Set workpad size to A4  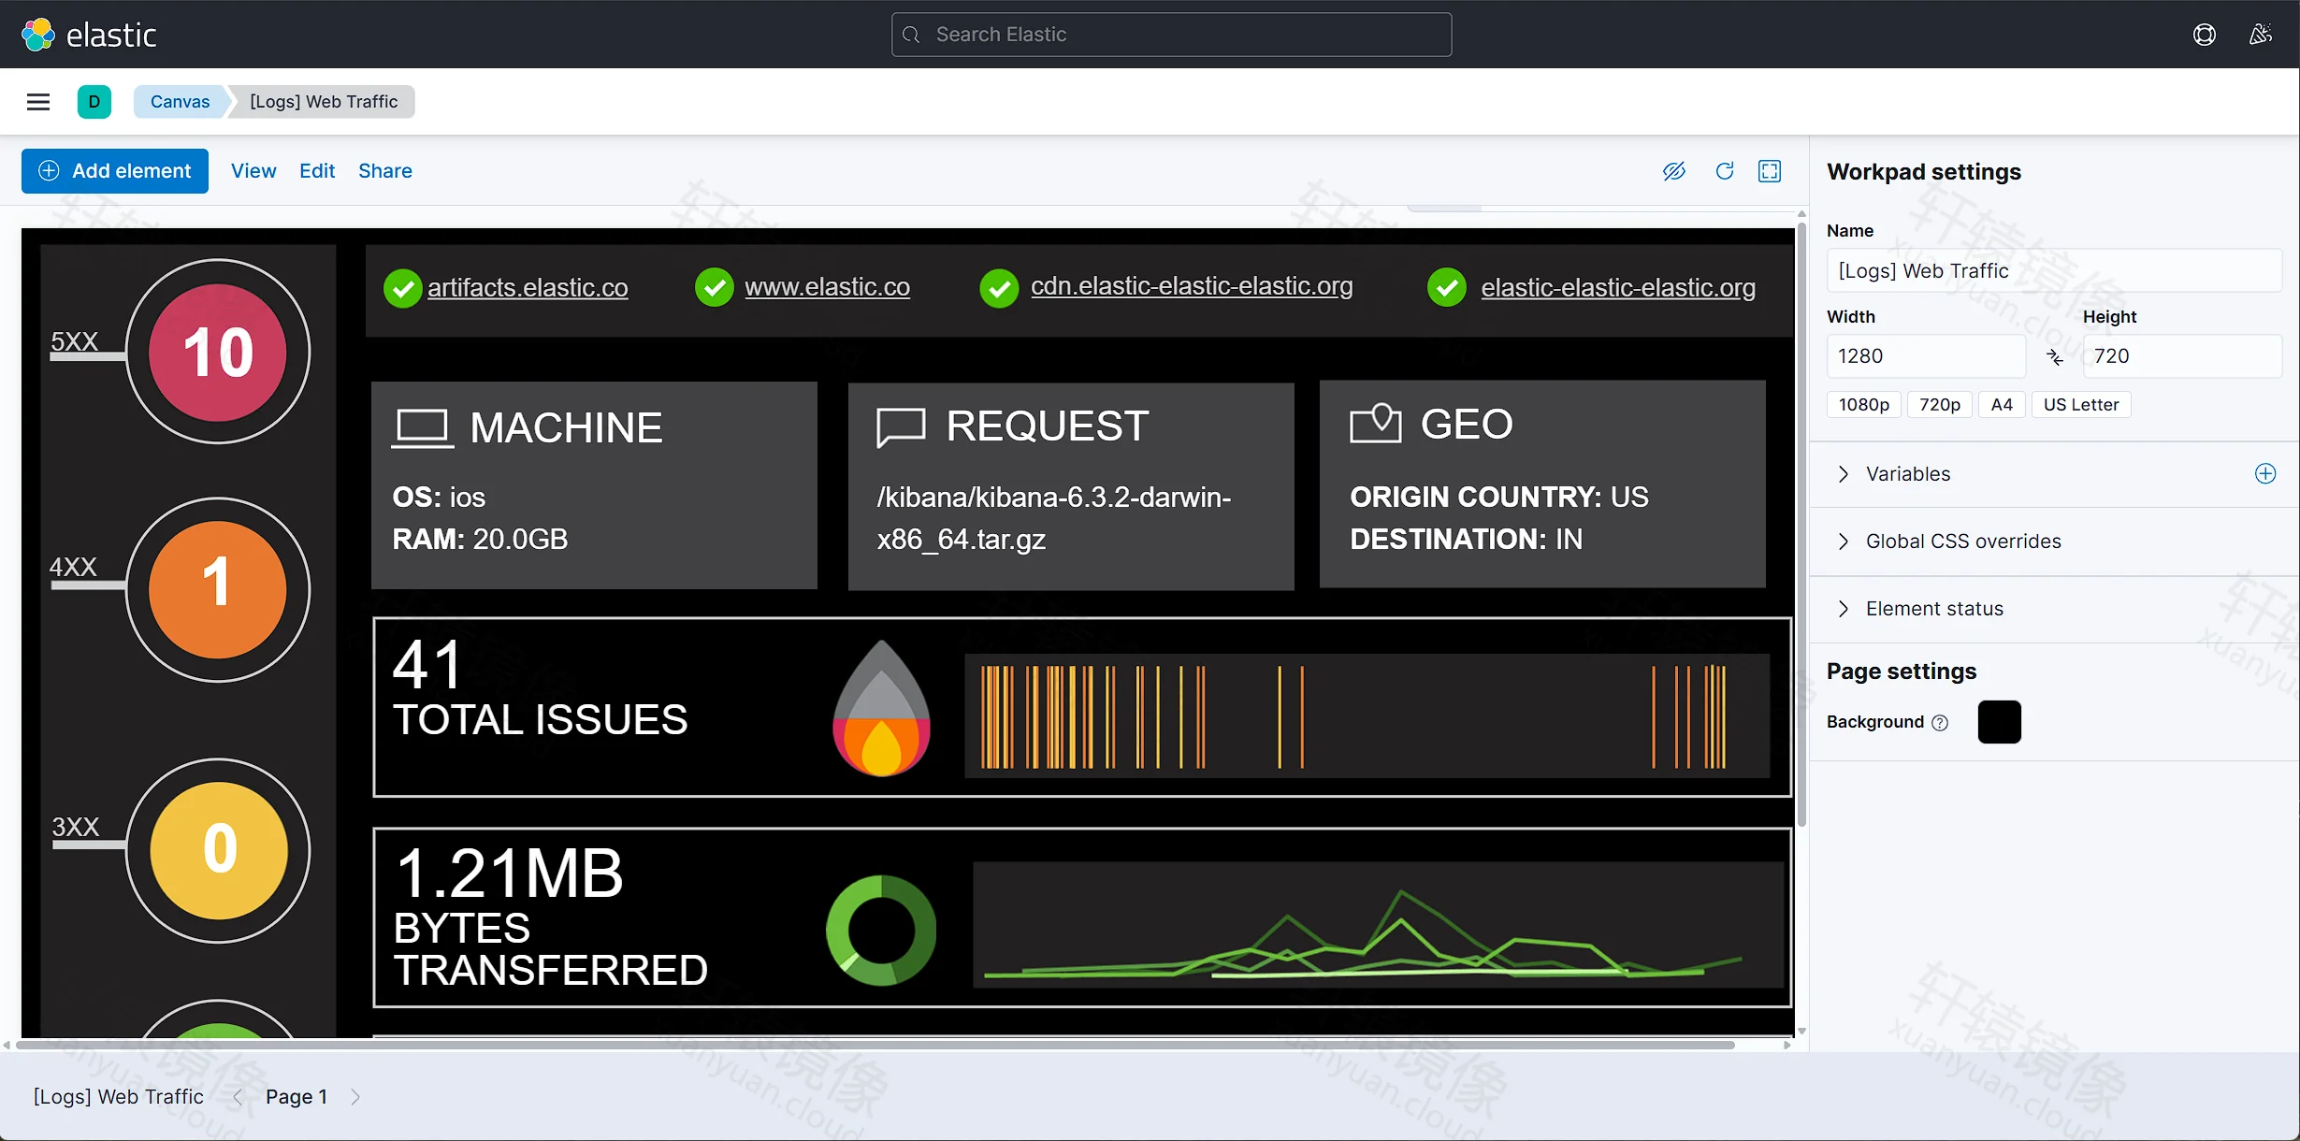(x=2002, y=405)
